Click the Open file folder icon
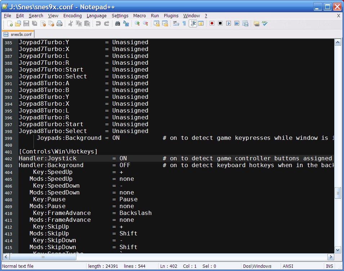The height and width of the screenshot is (271, 344). click(18, 24)
